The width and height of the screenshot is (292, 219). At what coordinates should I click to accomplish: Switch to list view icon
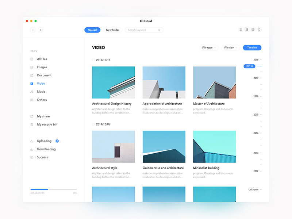point(241,30)
